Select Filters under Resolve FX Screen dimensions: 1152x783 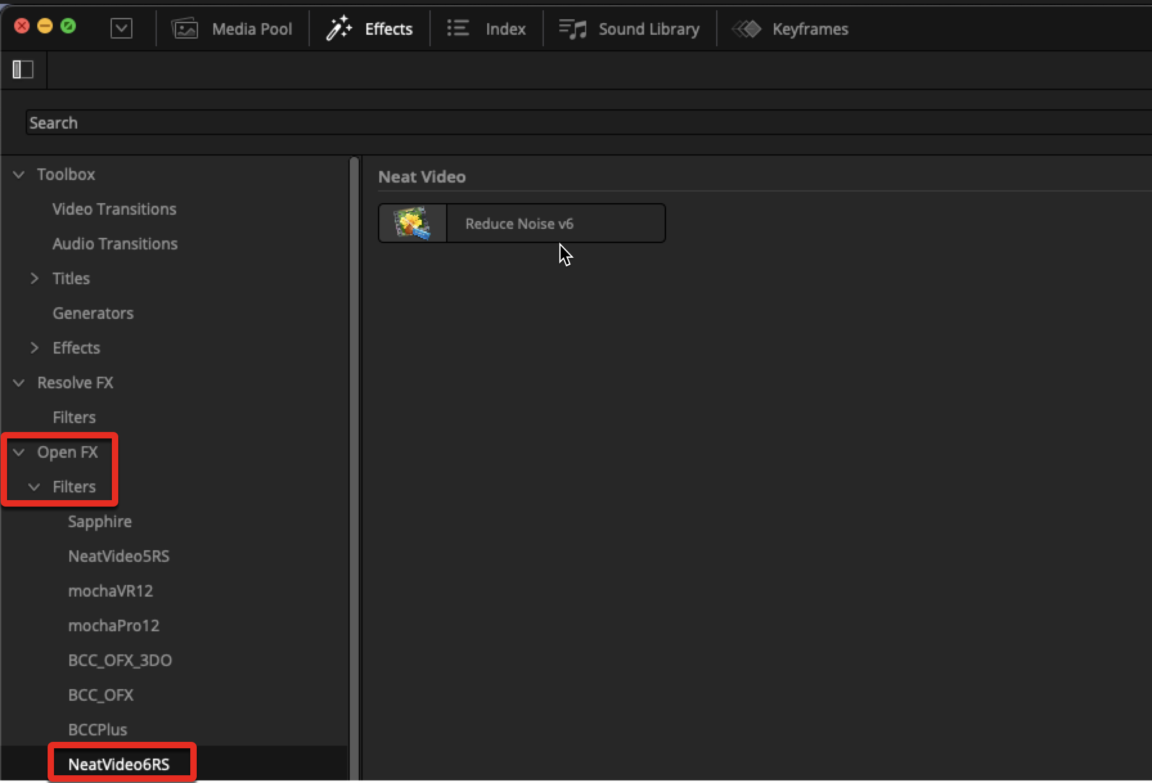(74, 417)
